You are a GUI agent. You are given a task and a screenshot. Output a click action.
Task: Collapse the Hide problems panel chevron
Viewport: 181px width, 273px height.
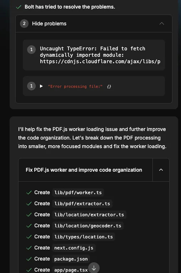(x=162, y=24)
